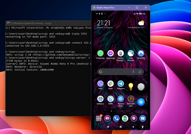Click 'INFO: Initial texture: 1080x2400' line
Image resolution: width=191 pixels, height=134 pixels.
(30, 70)
